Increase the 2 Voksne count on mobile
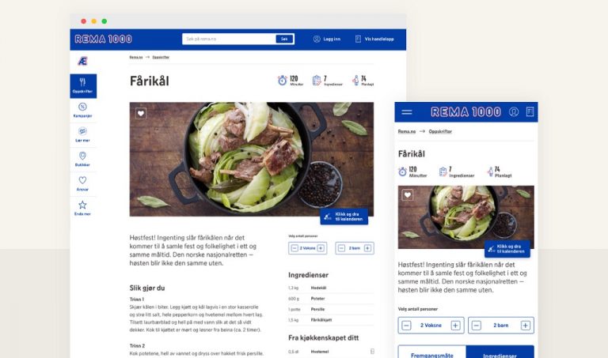Viewport: 608px width, 358px height. coord(456,326)
